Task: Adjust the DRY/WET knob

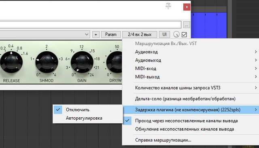Action: tap(114, 62)
